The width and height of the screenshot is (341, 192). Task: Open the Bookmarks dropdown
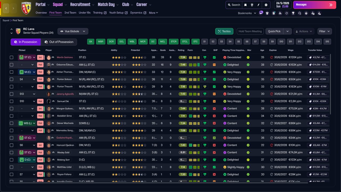coord(247,13)
